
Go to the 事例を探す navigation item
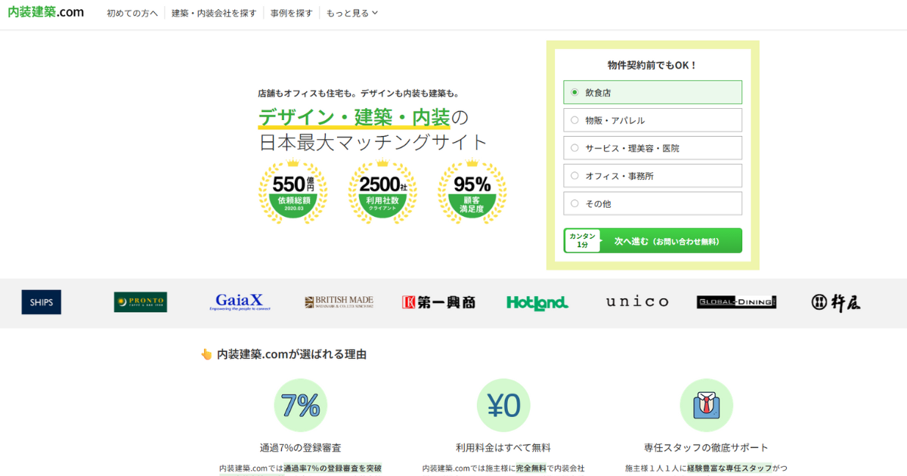pyautogui.click(x=291, y=14)
